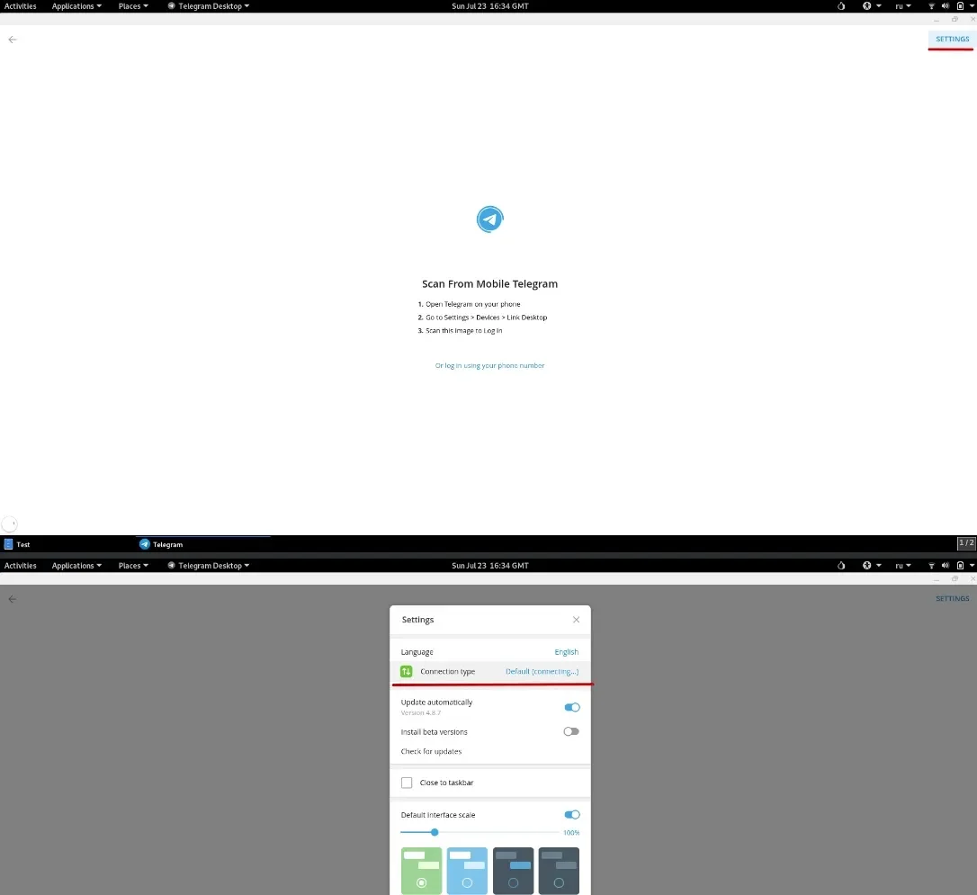Click network icon in lower top bar
The image size is (977, 895).
coord(931,566)
